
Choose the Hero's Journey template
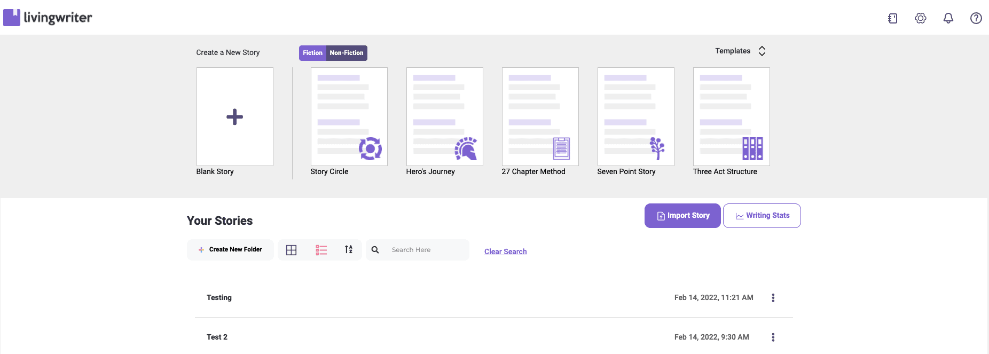(445, 116)
